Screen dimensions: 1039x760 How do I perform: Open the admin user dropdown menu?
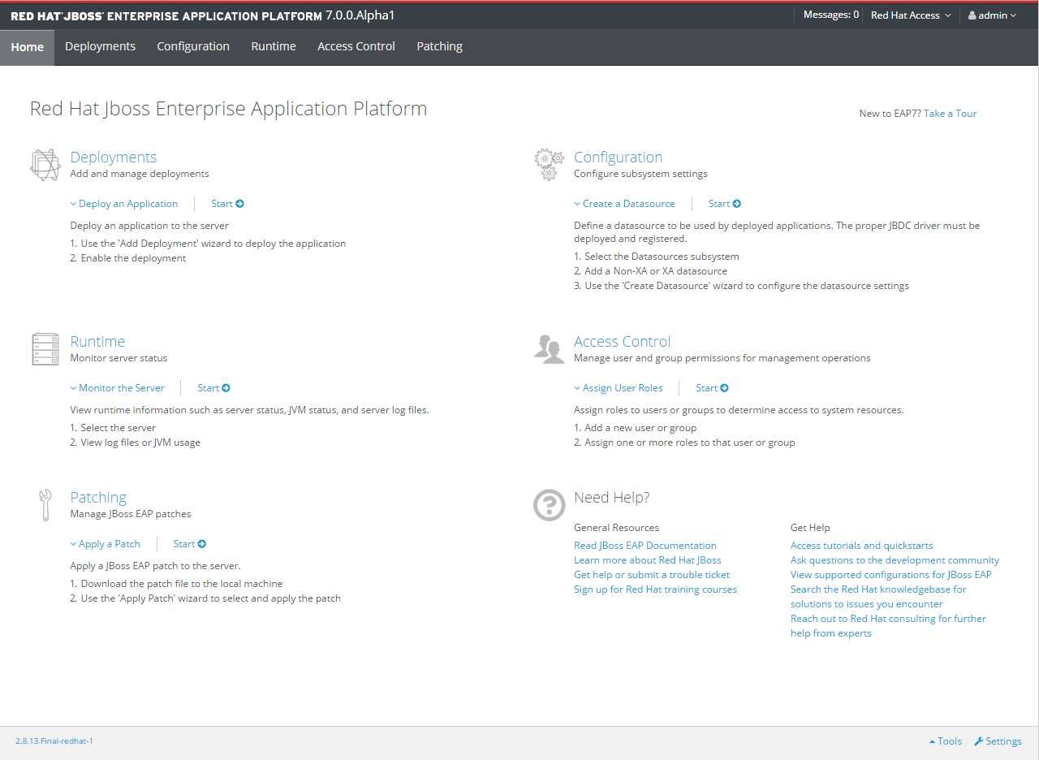tap(992, 15)
